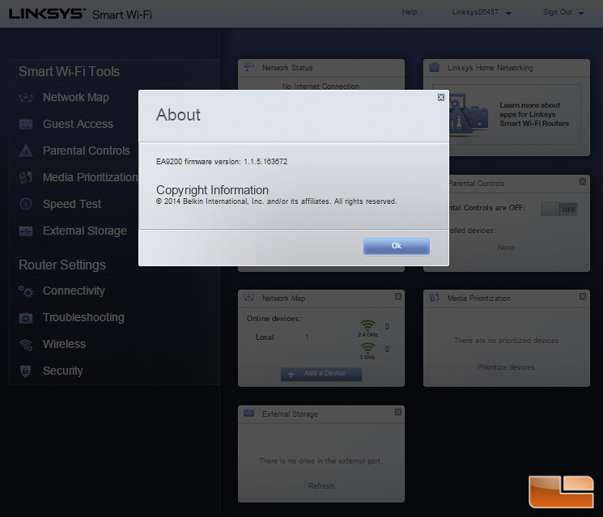Open Troubleshooting settings
Viewport: 603px width, 517px height.
[x=83, y=317]
